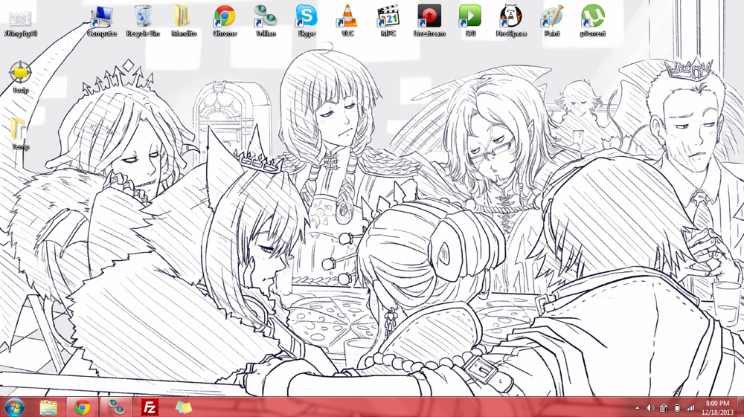Select the Mandito folder on desktop
This screenshot has width=744, height=417.
pos(184,22)
